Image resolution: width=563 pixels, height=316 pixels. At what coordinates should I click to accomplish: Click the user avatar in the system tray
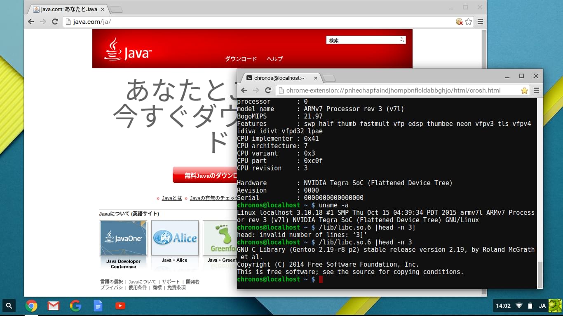(x=554, y=306)
